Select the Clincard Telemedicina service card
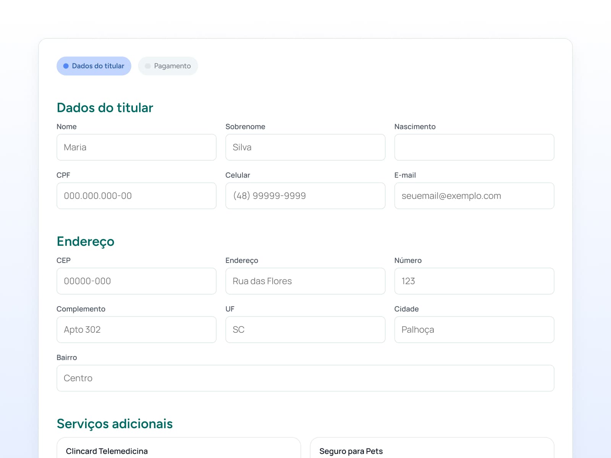The width and height of the screenshot is (611, 458). click(x=179, y=448)
